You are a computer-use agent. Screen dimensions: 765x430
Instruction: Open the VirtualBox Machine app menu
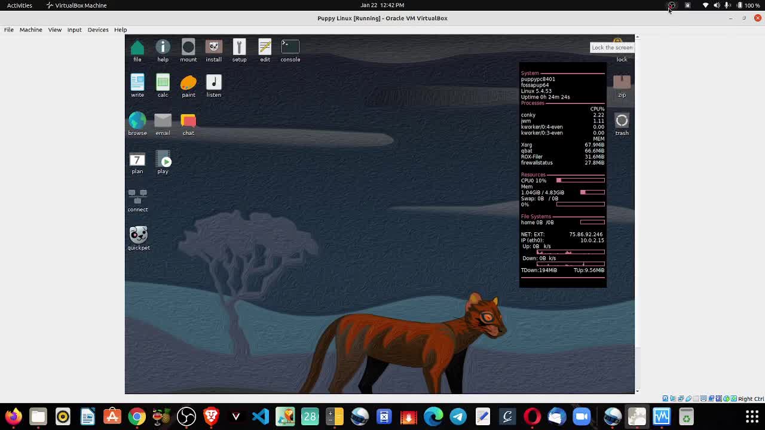tap(76, 5)
